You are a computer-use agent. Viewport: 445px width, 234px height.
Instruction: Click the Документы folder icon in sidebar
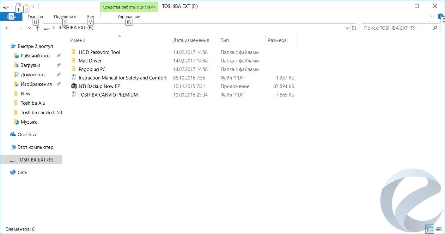point(16,75)
